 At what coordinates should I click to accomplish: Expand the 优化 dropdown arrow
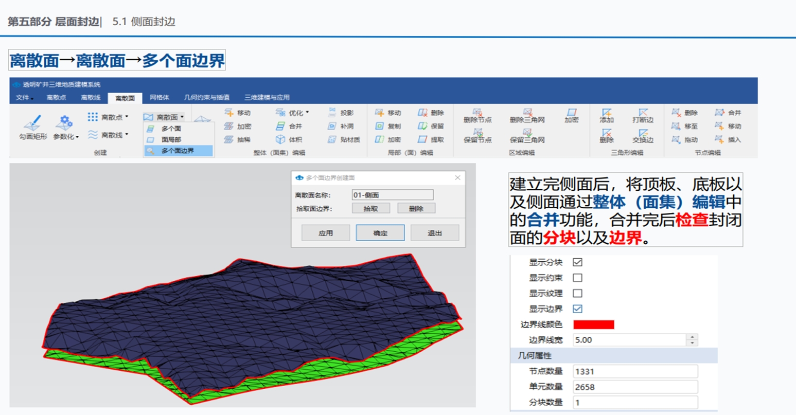[x=307, y=113]
